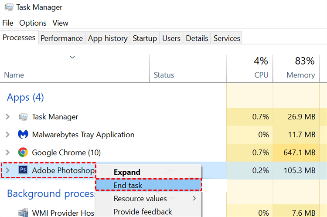This screenshot has width=327, height=217.
Task: Choose End task in context menu
Action: click(x=128, y=185)
